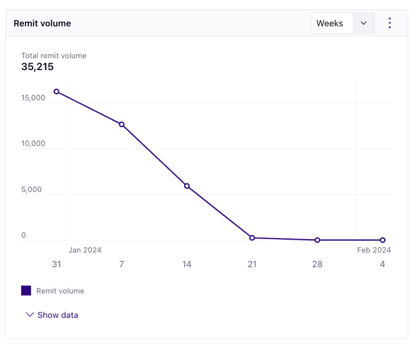Click the Remit volume legend label
416x344 pixels.
60,290
